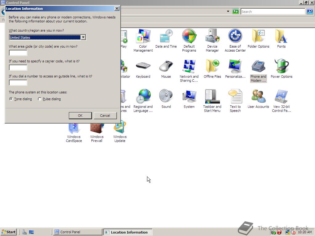
Task: Click the area code input field
Action: point(18,53)
